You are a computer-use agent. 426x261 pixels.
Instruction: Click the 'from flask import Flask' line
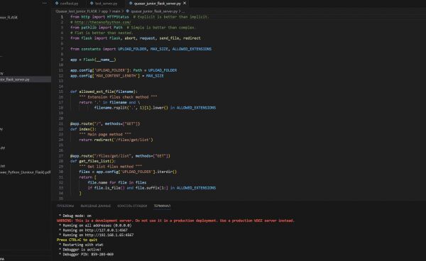[136, 38]
